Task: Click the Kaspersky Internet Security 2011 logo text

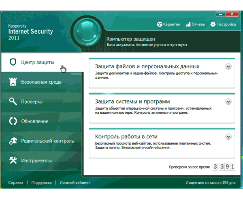Action: tap(30, 32)
